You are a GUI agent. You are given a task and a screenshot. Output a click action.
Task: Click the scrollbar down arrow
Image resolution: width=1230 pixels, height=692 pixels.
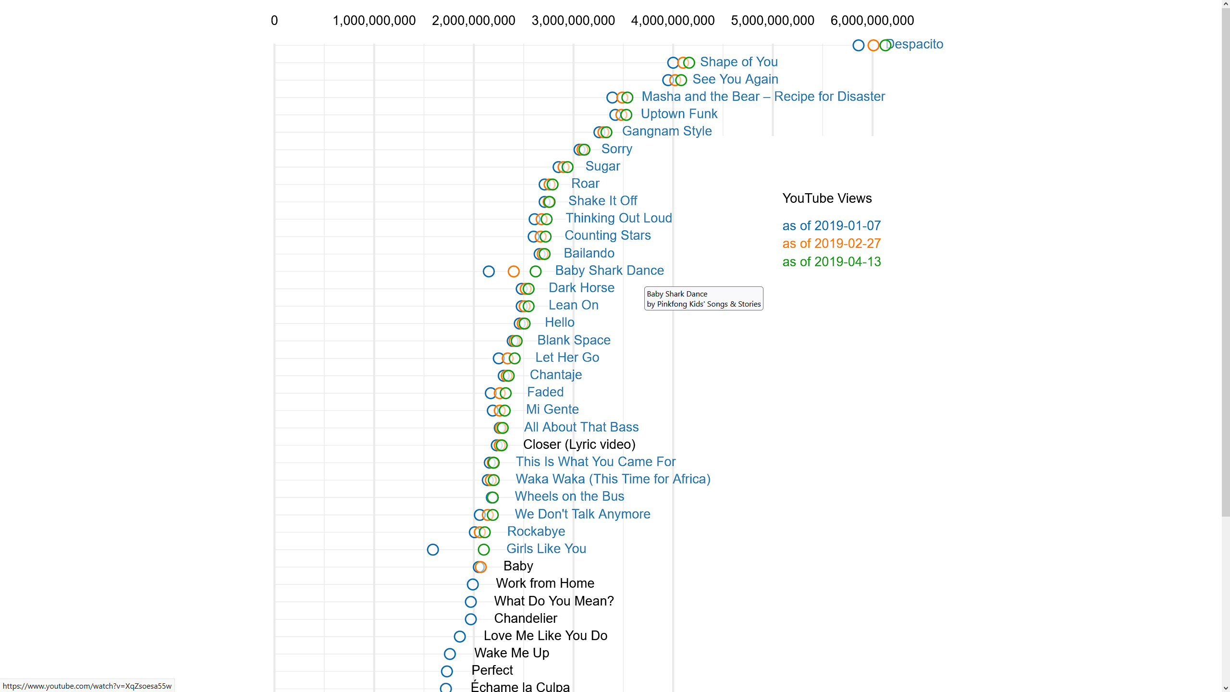coord(1225,688)
